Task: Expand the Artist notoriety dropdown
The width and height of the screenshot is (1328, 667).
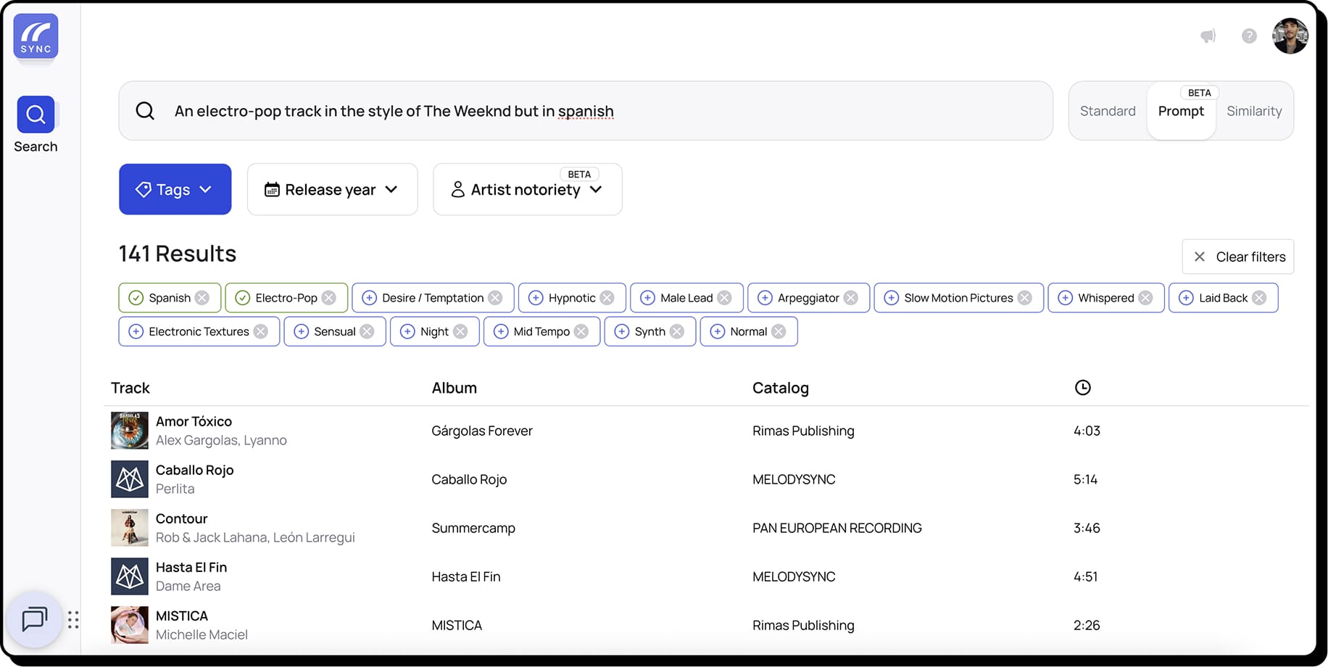Action: tap(527, 190)
